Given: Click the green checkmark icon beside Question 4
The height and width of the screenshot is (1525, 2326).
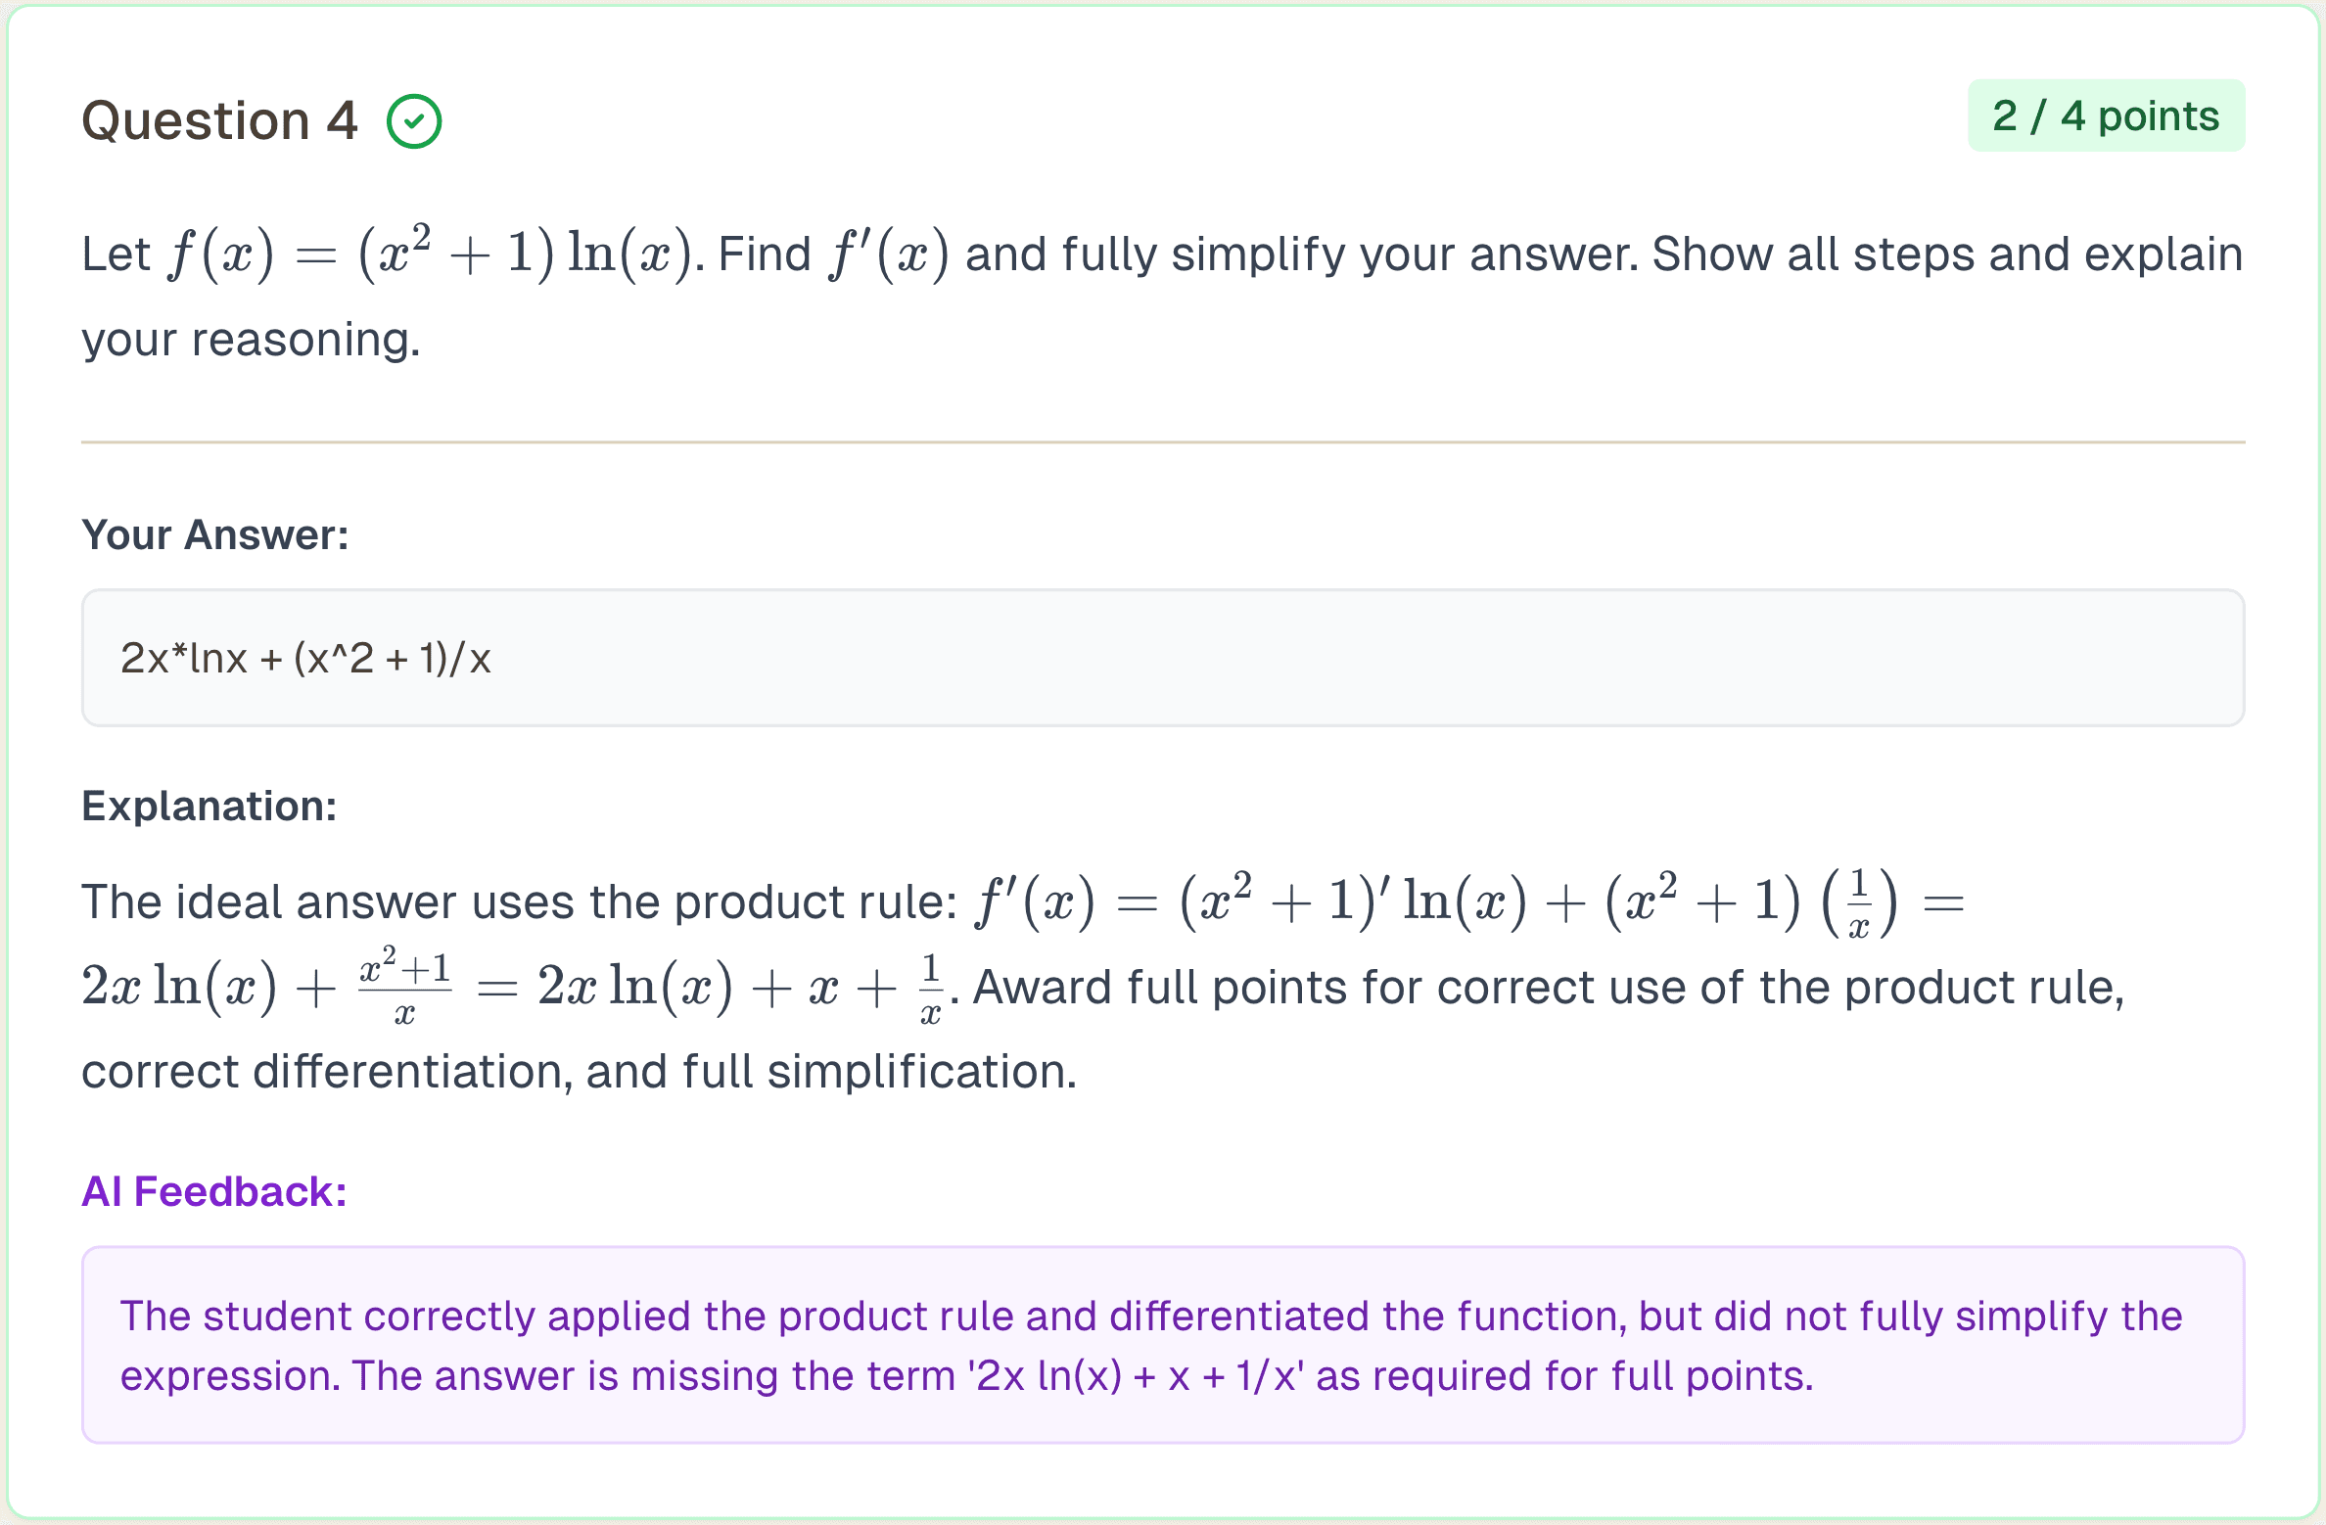Looking at the screenshot, I should (x=414, y=121).
